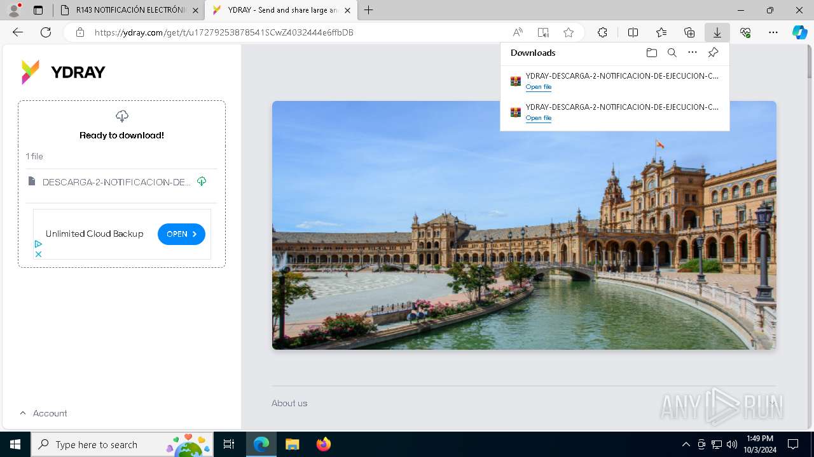Toggle the Downloads toolbar button
The width and height of the screenshot is (814, 457).
[x=717, y=32]
